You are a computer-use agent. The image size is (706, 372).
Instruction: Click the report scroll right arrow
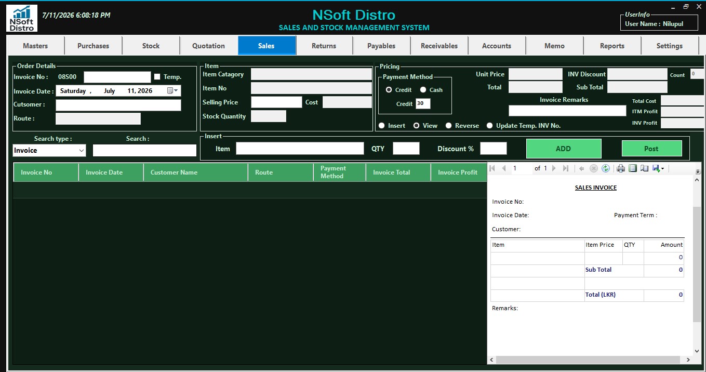pyautogui.click(x=688, y=360)
